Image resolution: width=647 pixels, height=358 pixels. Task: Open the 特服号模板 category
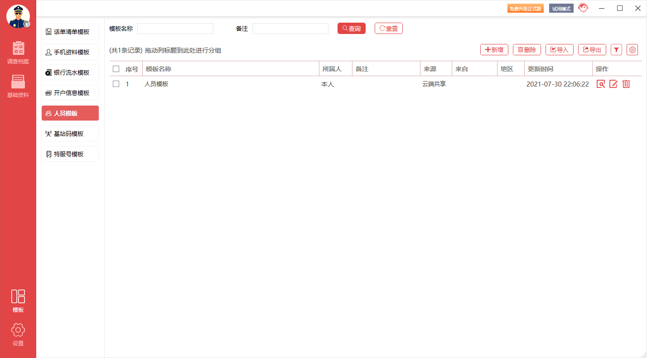[x=70, y=154]
